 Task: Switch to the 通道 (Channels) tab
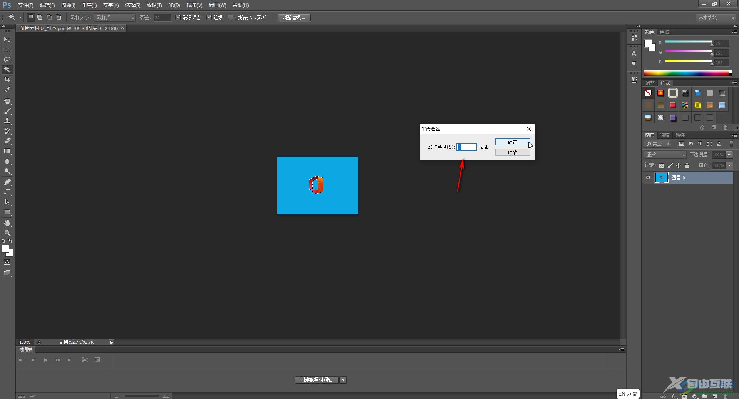pyautogui.click(x=665, y=135)
